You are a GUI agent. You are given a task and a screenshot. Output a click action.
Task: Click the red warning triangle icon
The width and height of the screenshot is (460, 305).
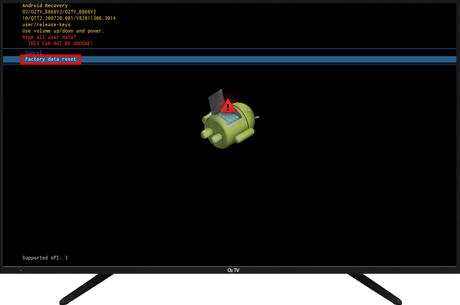(x=228, y=106)
